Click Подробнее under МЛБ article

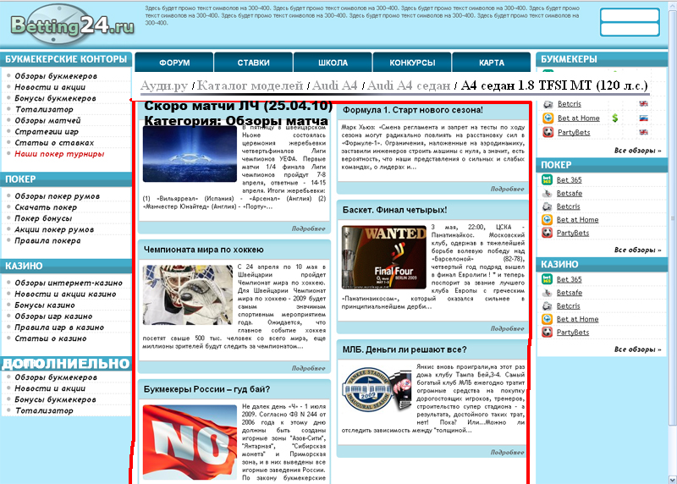click(x=507, y=452)
